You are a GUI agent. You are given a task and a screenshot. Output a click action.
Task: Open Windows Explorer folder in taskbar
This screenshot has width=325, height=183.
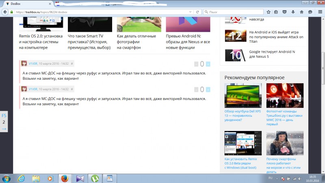pos(36,179)
